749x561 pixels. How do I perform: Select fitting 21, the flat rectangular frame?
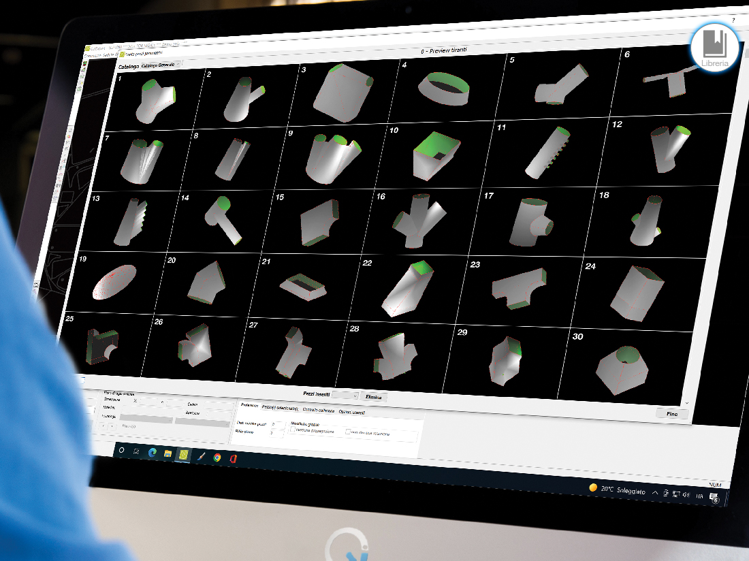303,286
